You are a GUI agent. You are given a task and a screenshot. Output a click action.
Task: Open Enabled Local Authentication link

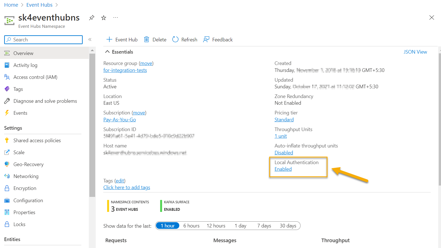(283, 169)
